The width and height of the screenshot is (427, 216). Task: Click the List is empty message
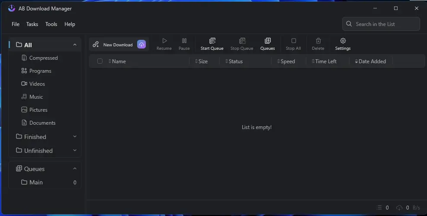257,127
